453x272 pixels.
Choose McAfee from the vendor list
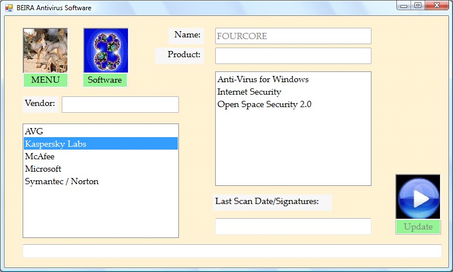[40, 156]
